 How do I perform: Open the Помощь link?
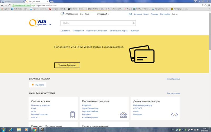[154, 14]
